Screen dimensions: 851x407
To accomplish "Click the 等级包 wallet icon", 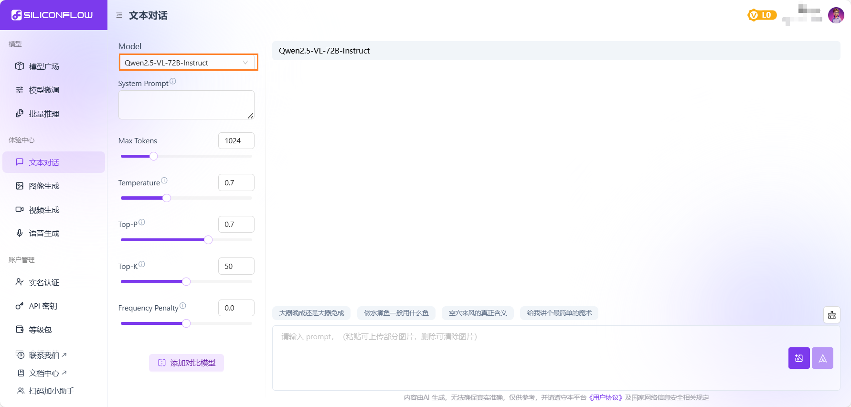I will 20,329.
